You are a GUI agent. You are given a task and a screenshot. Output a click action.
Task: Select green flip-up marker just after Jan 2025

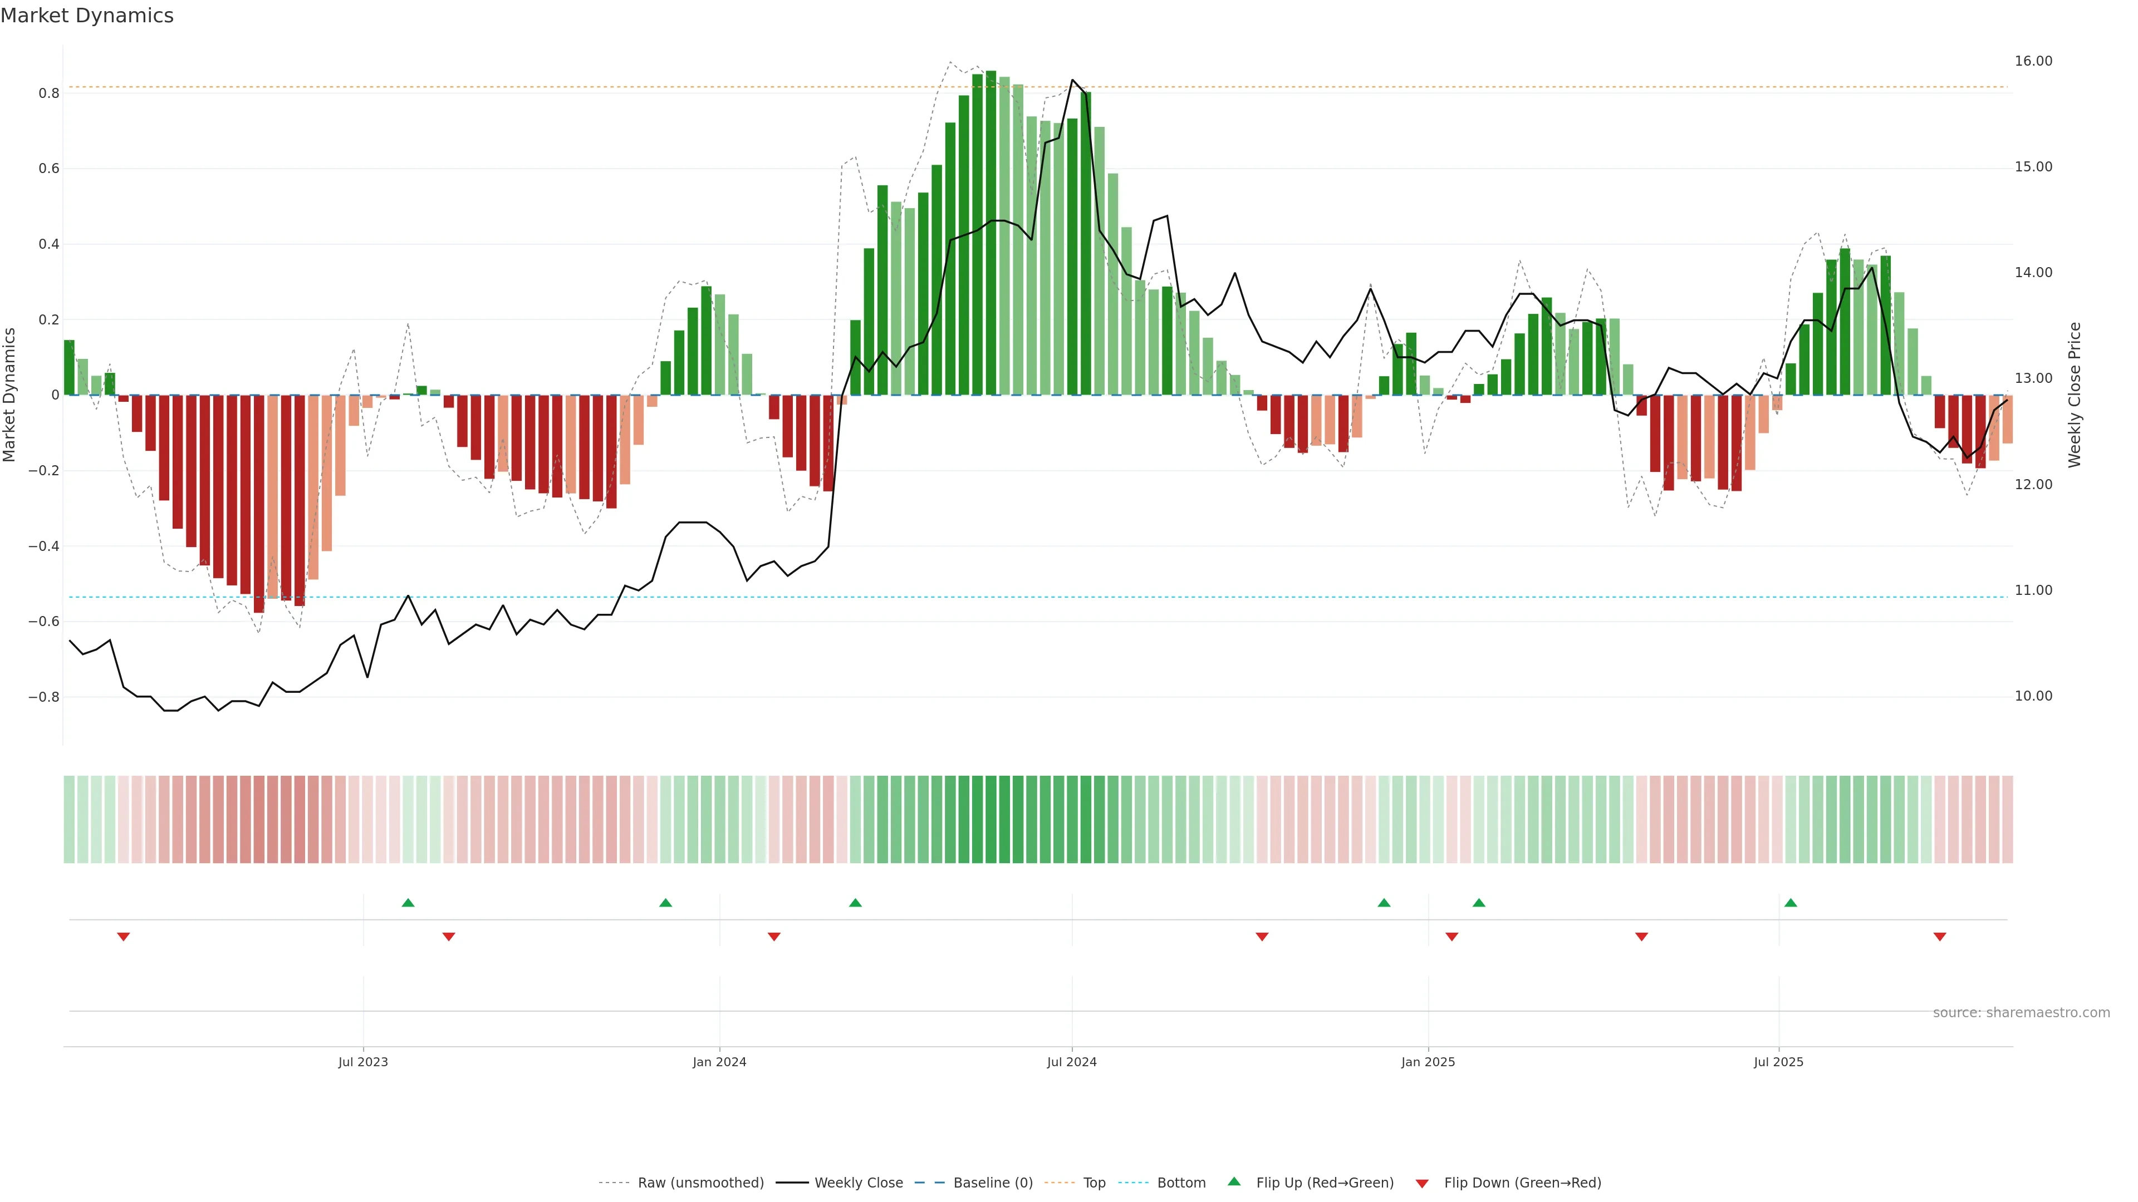coord(1478,903)
